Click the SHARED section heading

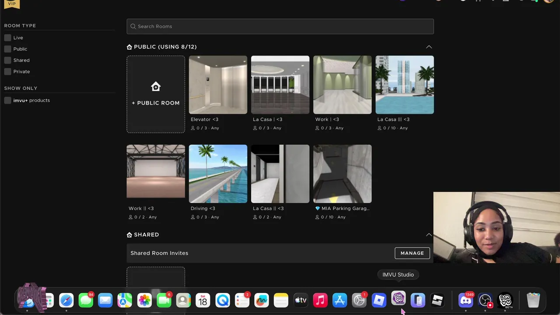tap(147, 235)
